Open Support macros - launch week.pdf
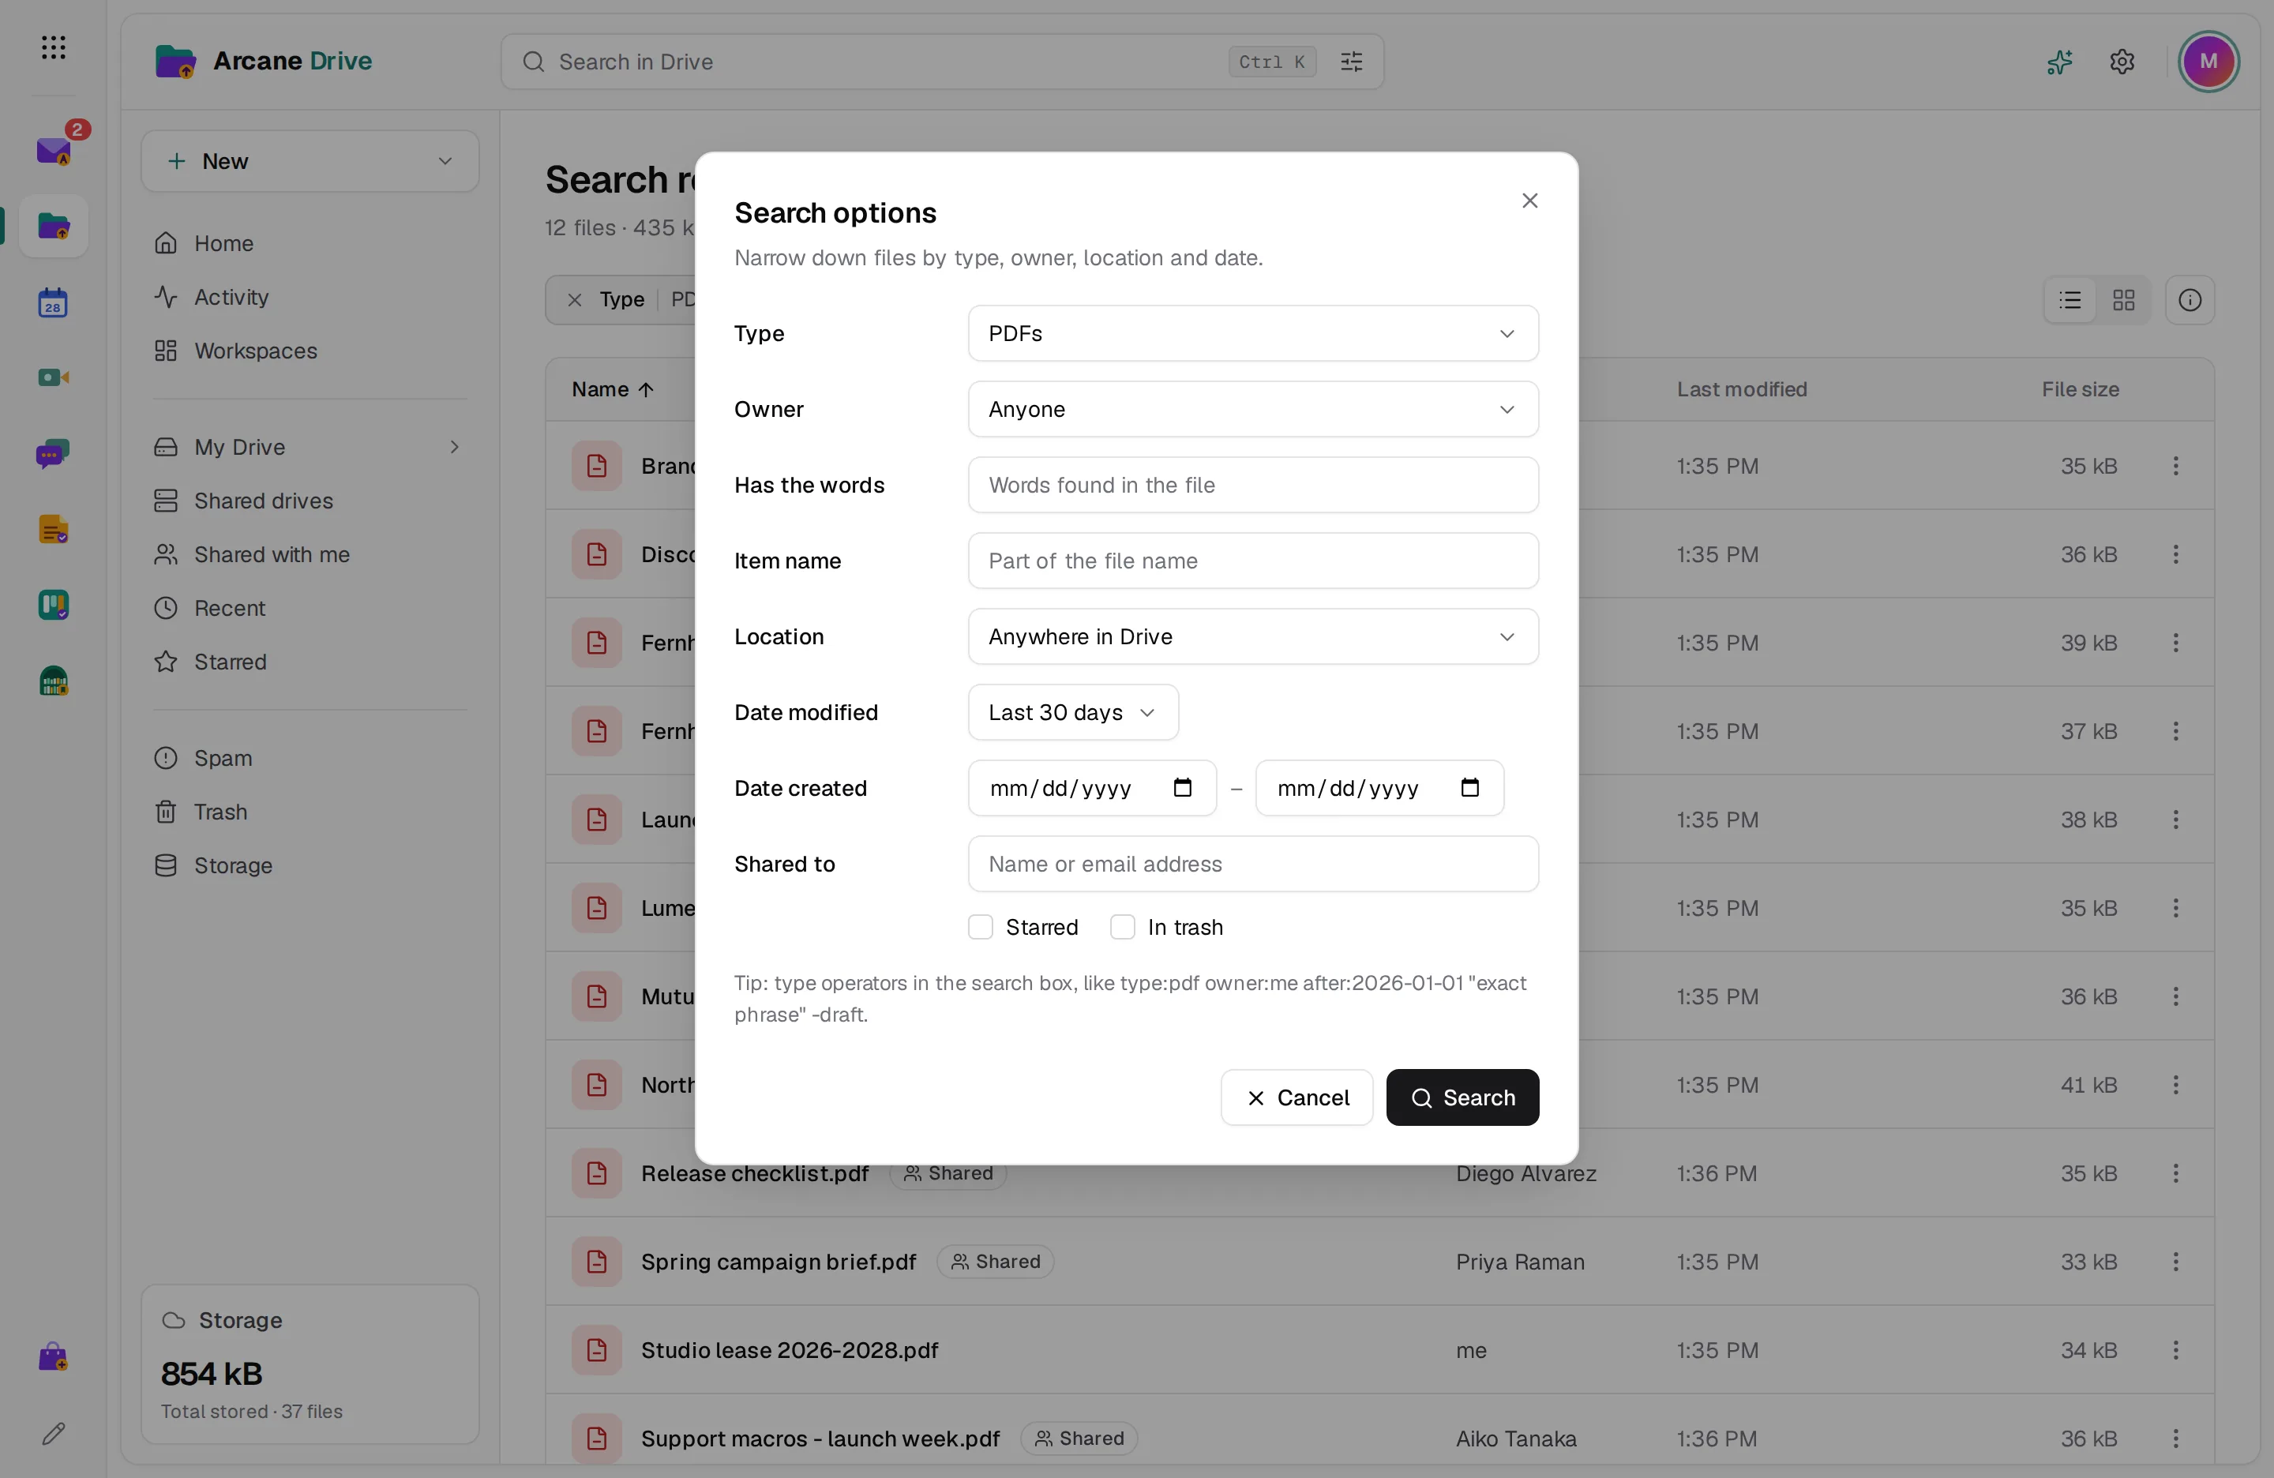This screenshot has height=1478, width=2274. pyautogui.click(x=1379, y=1438)
